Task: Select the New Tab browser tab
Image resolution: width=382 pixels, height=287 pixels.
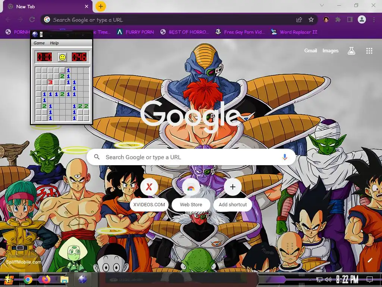Action: click(x=47, y=7)
